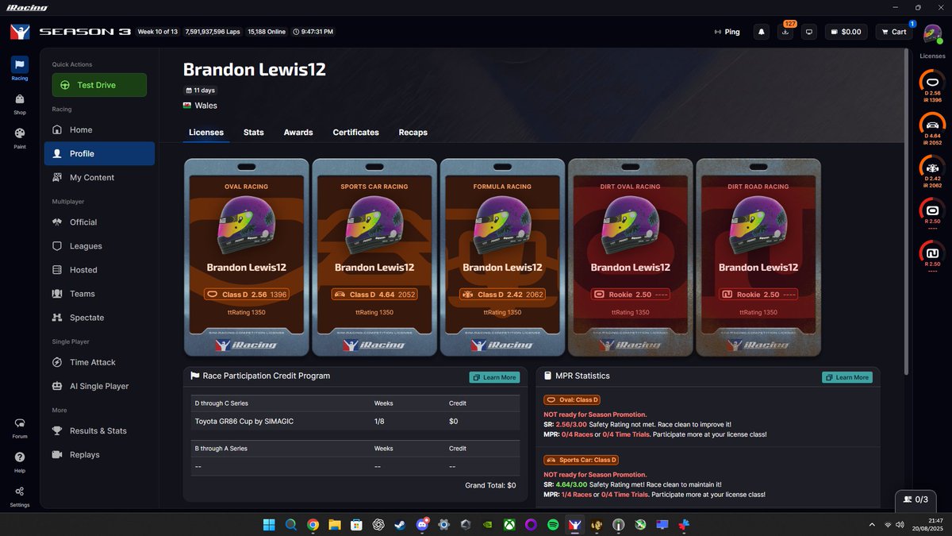Switch to the Awards tab
Viewport: 952px width, 536px height.
click(x=298, y=133)
